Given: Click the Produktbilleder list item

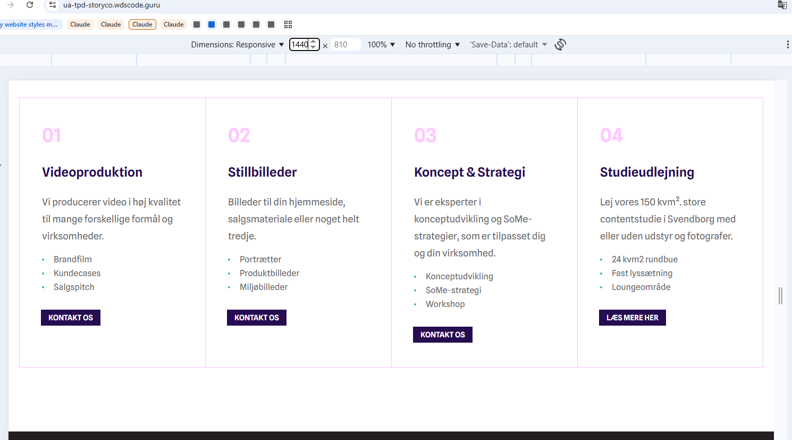Looking at the screenshot, I should click(269, 273).
